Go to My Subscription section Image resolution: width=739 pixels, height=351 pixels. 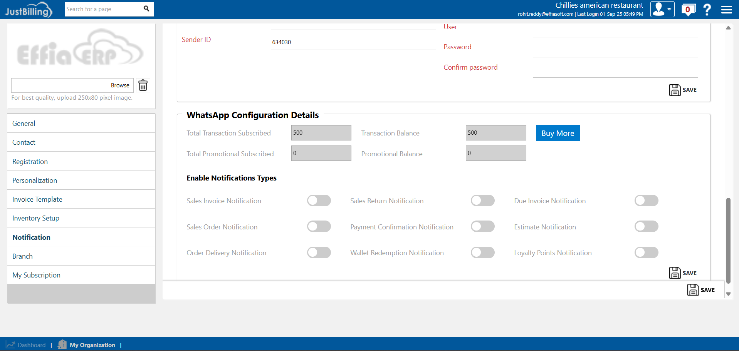tap(36, 275)
